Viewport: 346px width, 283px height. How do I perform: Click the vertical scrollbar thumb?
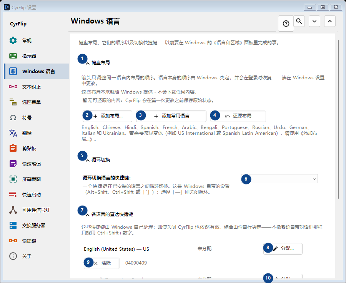338,119
